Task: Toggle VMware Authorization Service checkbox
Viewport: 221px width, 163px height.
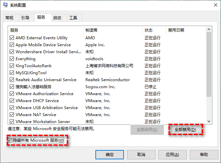Action: (12, 94)
